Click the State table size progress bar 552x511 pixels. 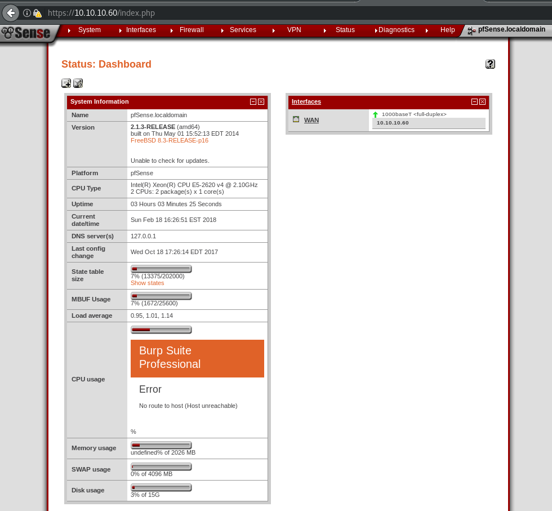pos(161,269)
